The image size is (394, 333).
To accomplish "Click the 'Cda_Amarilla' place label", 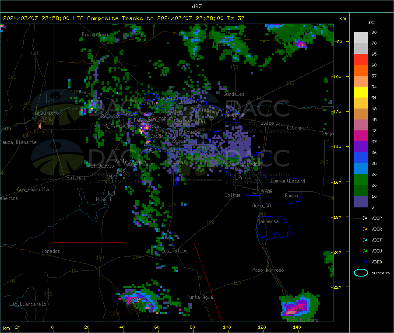I will coord(33,189).
